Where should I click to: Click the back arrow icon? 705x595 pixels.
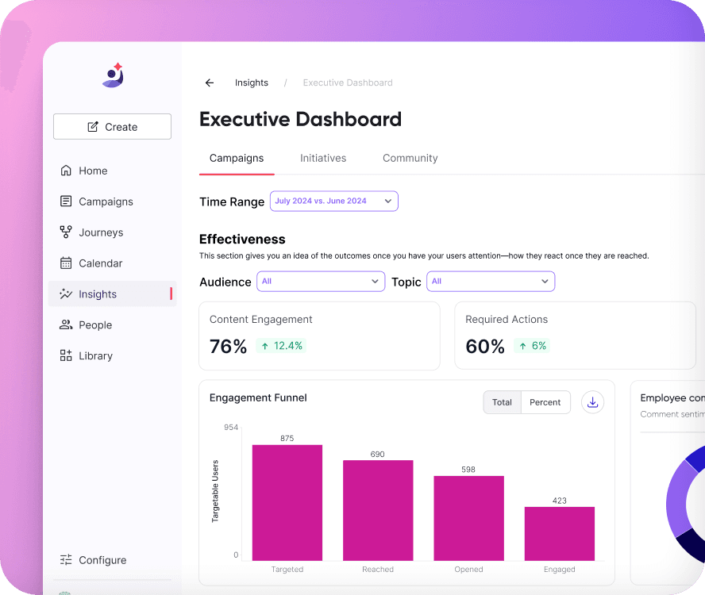(x=210, y=83)
